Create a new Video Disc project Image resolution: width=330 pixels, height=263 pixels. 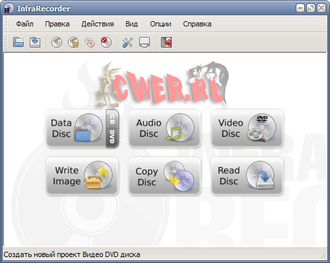tap(247, 128)
